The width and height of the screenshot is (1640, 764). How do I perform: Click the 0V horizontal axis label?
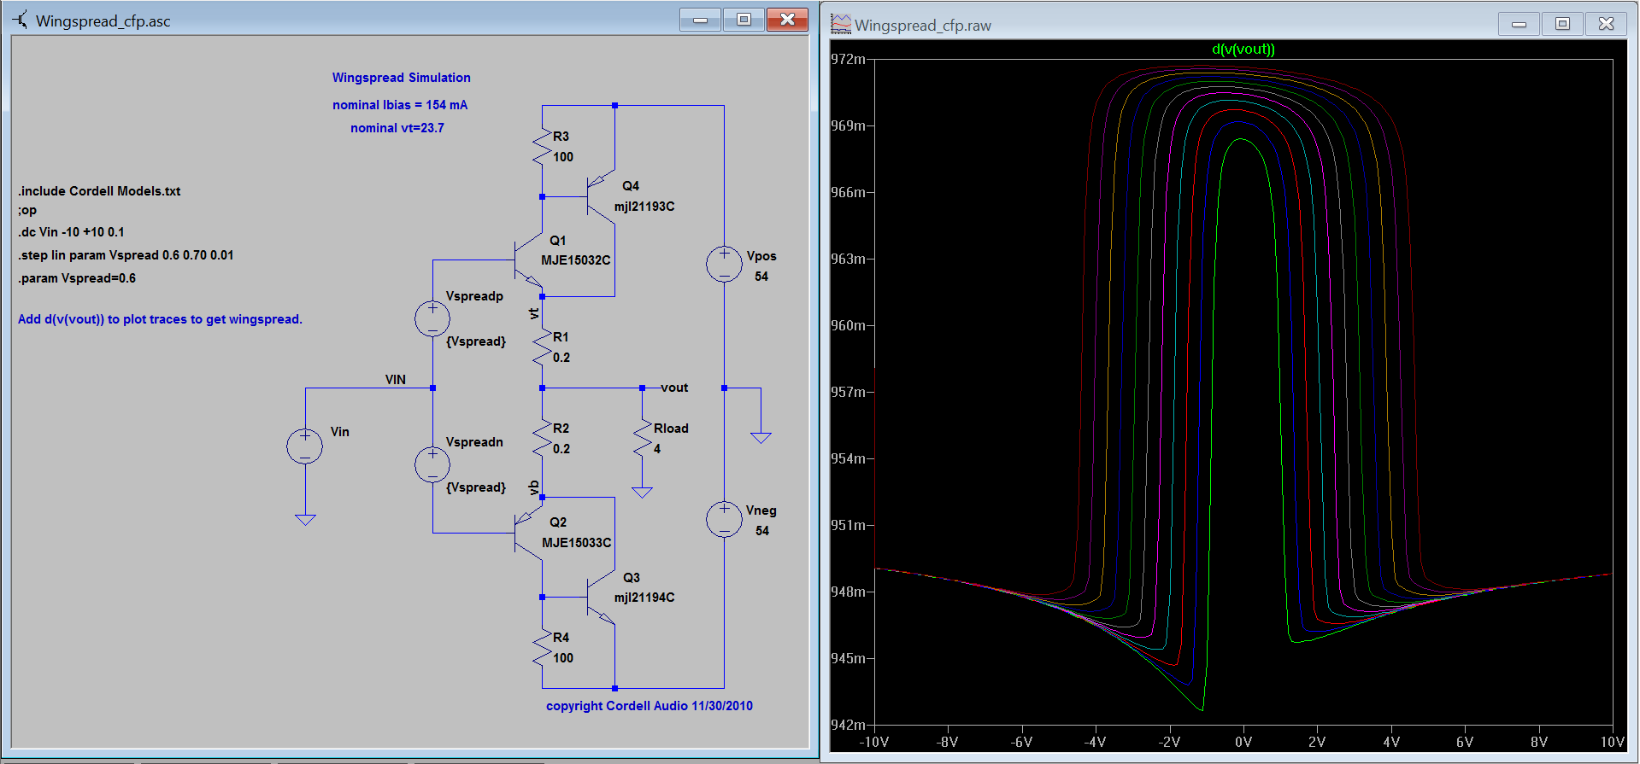click(1243, 742)
